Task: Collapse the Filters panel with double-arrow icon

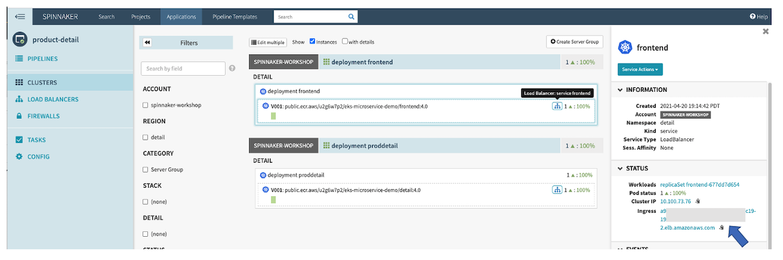Action: [147, 43]
